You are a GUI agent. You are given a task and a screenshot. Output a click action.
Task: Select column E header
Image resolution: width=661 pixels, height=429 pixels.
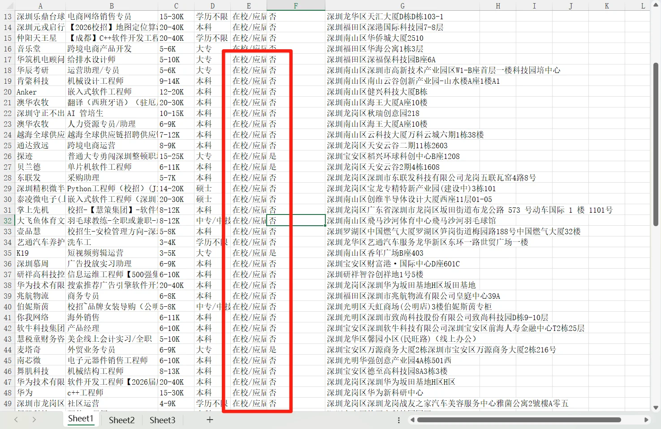click(249, 6)
